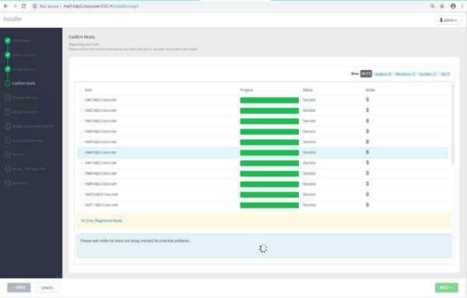Viewport: 467px width, 298px height.
Task: Click the hosts table vertical scrollbar
Action: pos(453,124)
